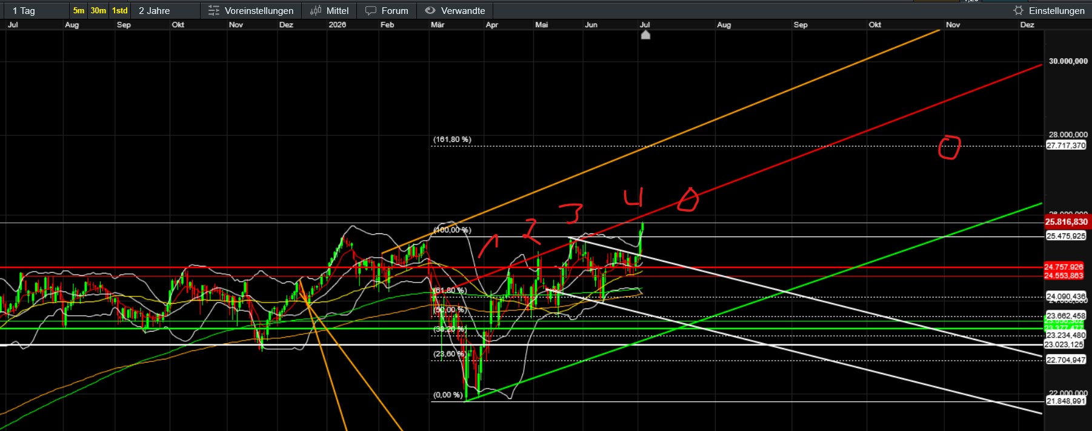Open the 1 Tag interval selector
The height and width of the screenshot is (431, 1092).
pyautogui.click(x=24, y=10)
